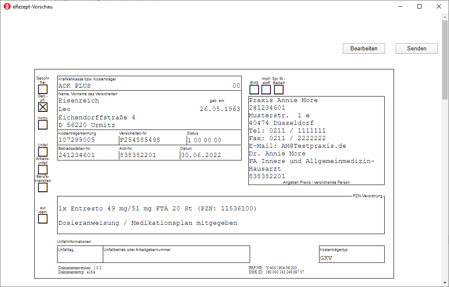Check the Arbeitsunfall checkbox
Screen dimensions: 449x287
pos(43,170)
